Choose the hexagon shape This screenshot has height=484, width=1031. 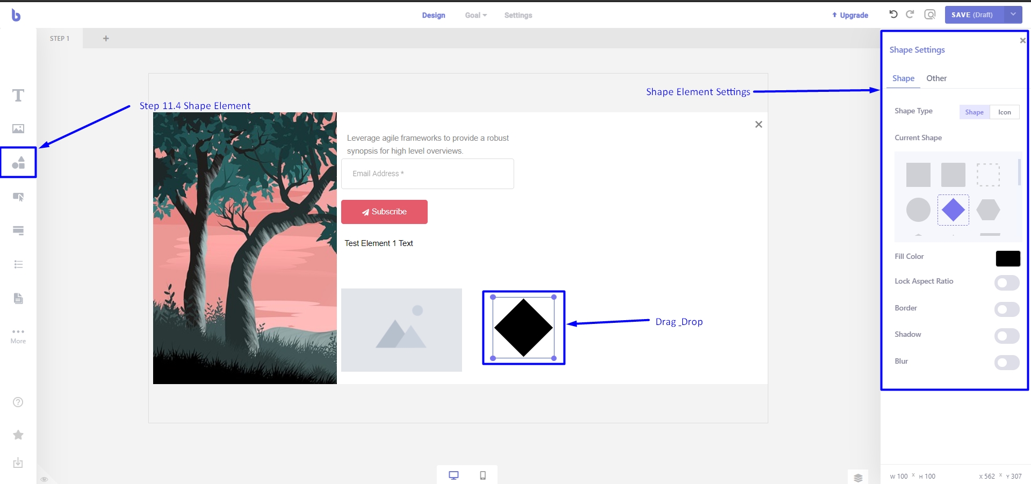tap(988, 210)
